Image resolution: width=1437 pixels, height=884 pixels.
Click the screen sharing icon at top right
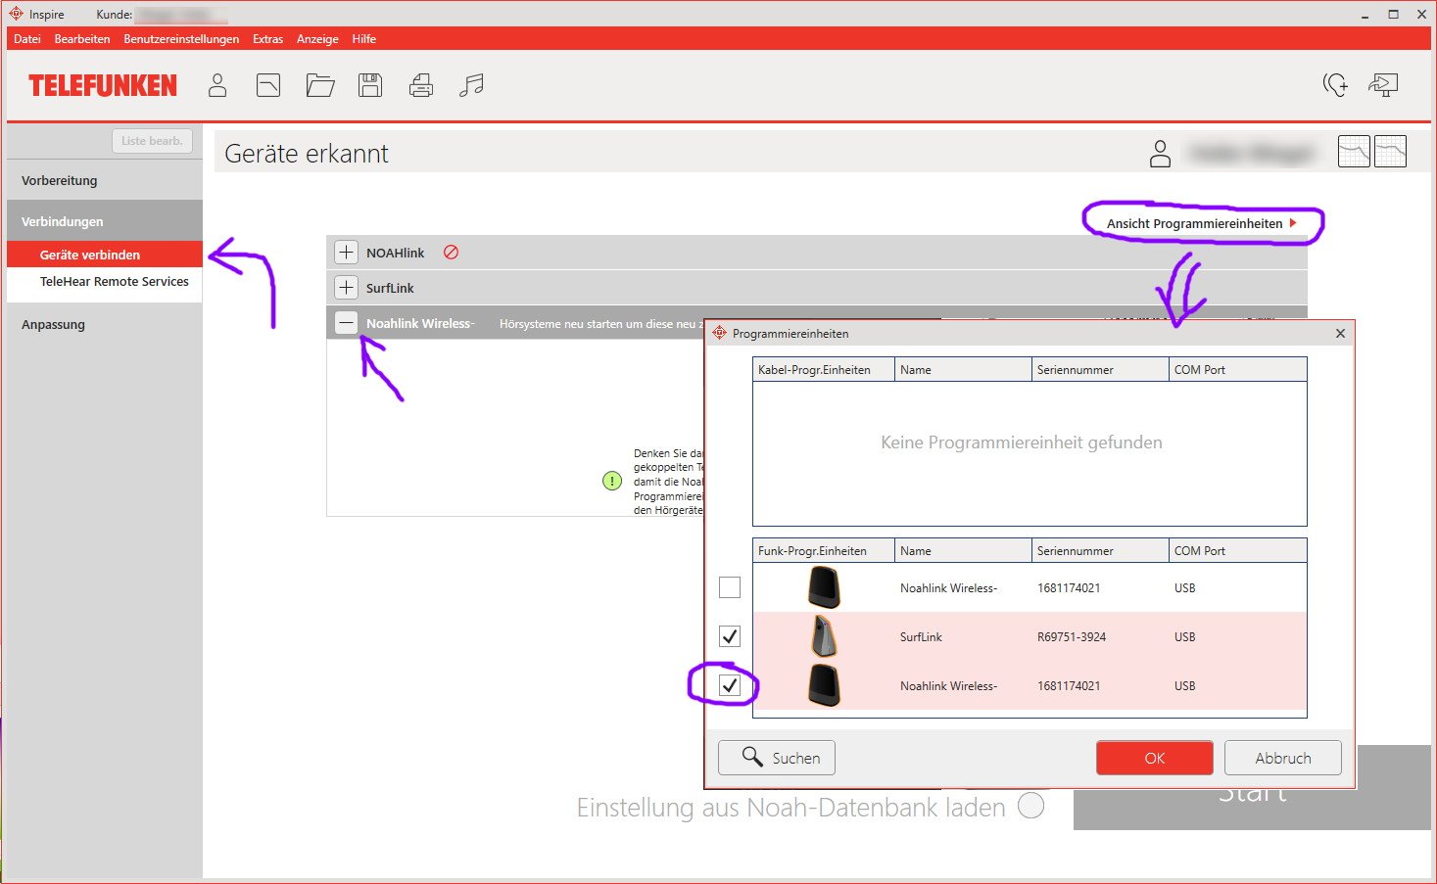(1383, 85)
